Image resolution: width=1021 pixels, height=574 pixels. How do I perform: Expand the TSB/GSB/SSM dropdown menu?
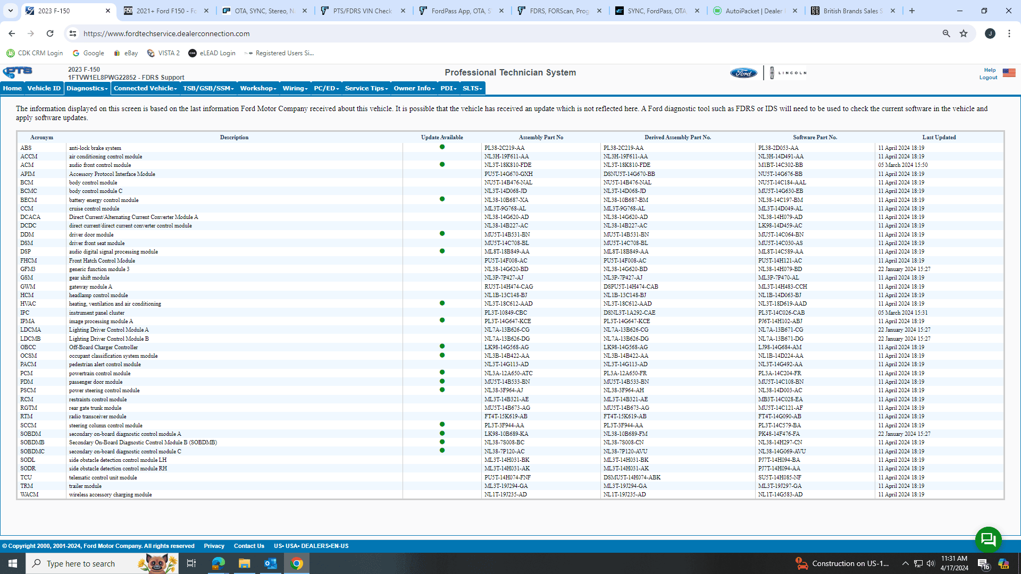click(208, 88)
